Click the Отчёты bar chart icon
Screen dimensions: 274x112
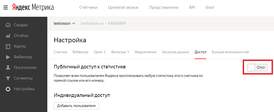click(8, 36)
